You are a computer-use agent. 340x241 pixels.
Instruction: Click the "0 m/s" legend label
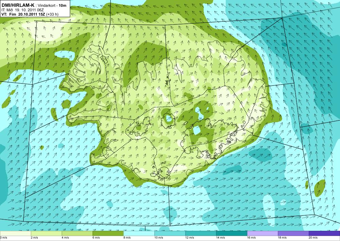[x=4, y=238]
